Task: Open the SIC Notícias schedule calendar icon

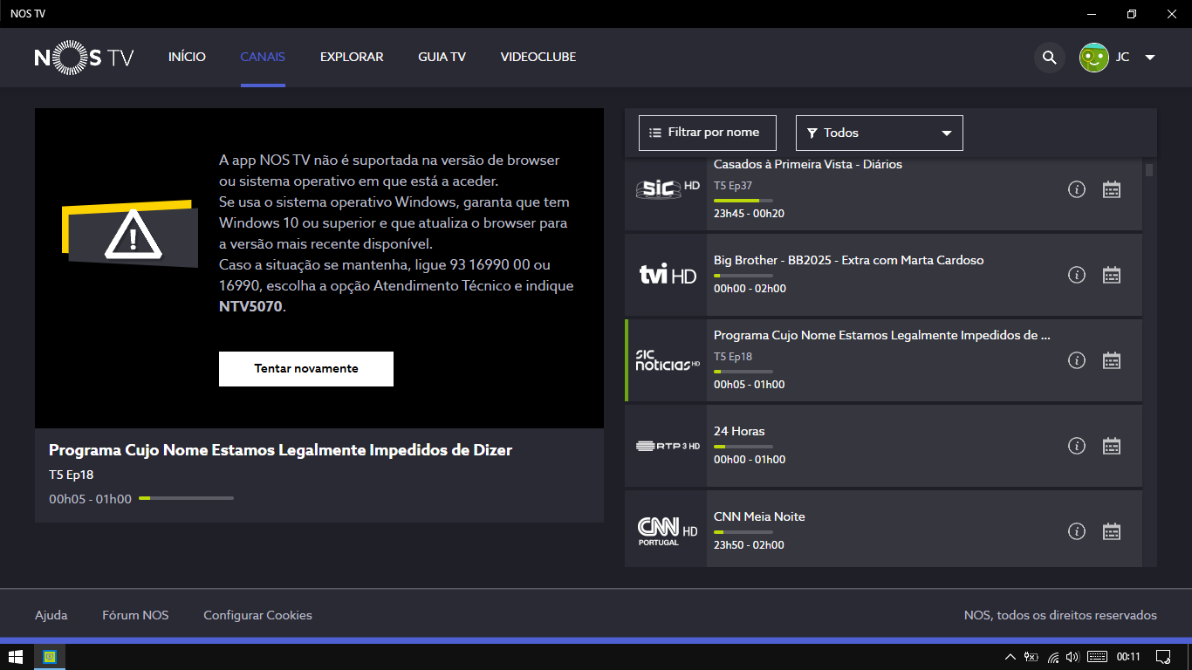Action: click(1112, 360)
